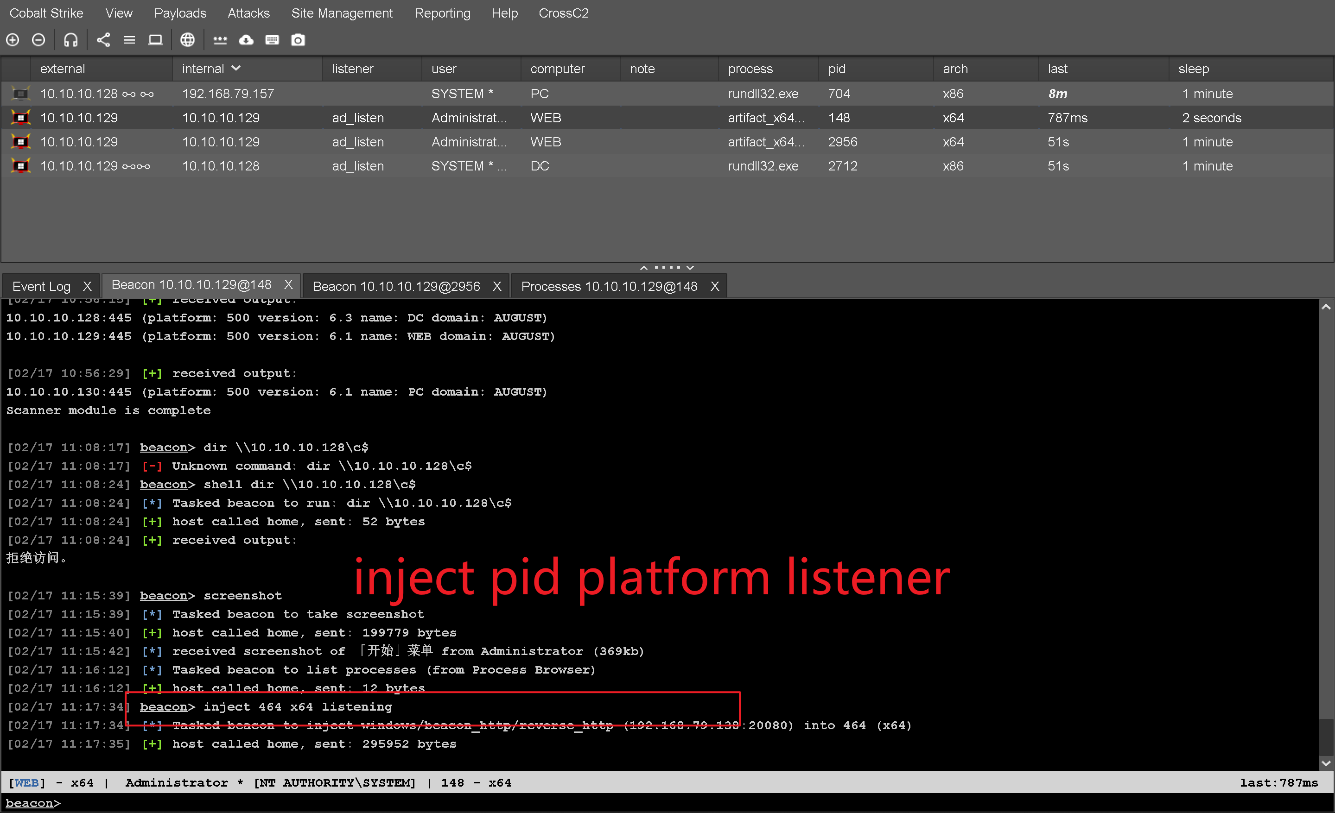Open listeners via headphones icon

coord(71,40)
